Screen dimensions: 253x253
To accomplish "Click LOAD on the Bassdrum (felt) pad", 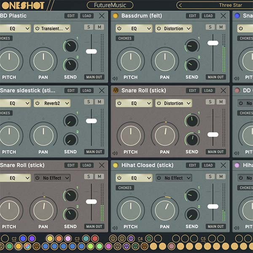I will 208,16.
